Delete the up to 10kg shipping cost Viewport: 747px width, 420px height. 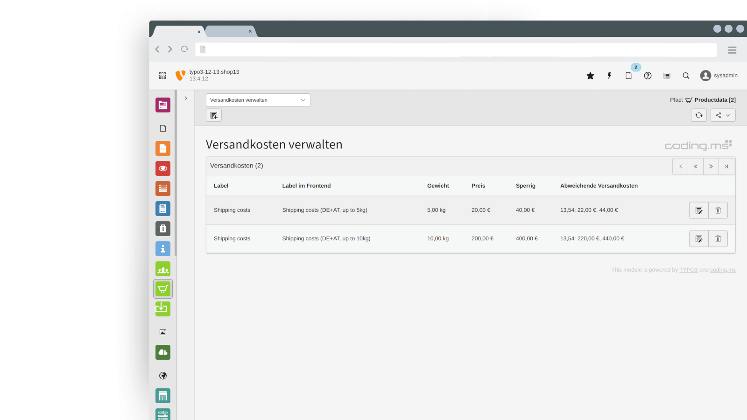point(718,239)
